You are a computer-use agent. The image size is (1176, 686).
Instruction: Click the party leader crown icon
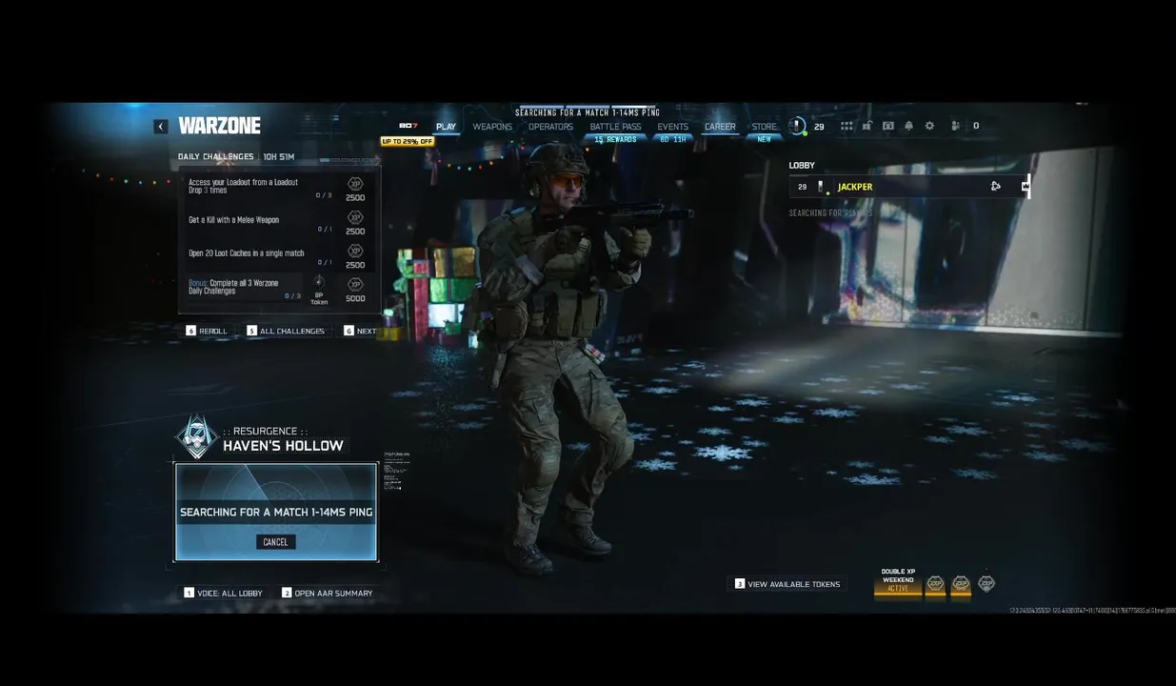click(1025, 187)
